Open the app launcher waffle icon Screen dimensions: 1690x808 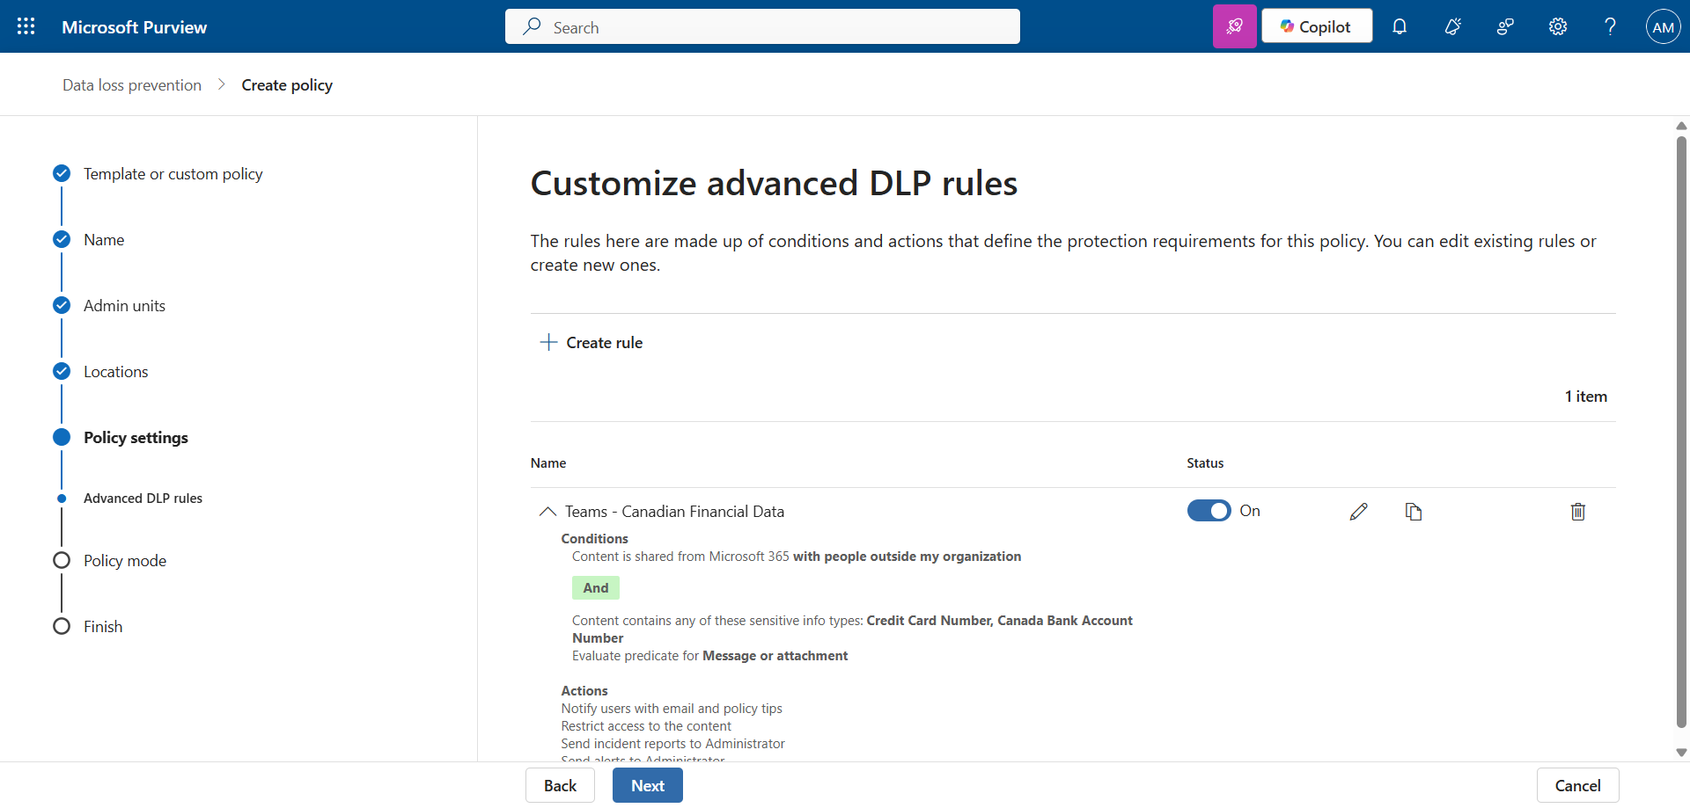point(26,26)
